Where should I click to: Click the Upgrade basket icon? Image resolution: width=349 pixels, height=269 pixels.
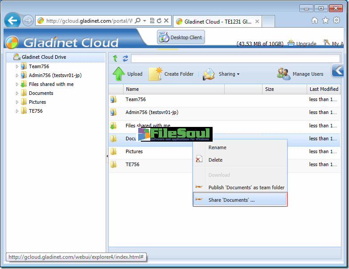pyautogui.click(x=291, y=44)
